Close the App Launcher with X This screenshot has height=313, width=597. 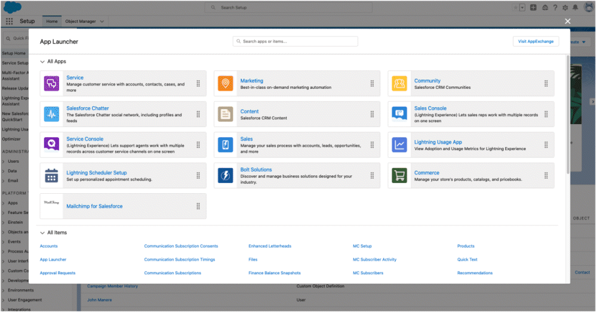coord(568,21)
